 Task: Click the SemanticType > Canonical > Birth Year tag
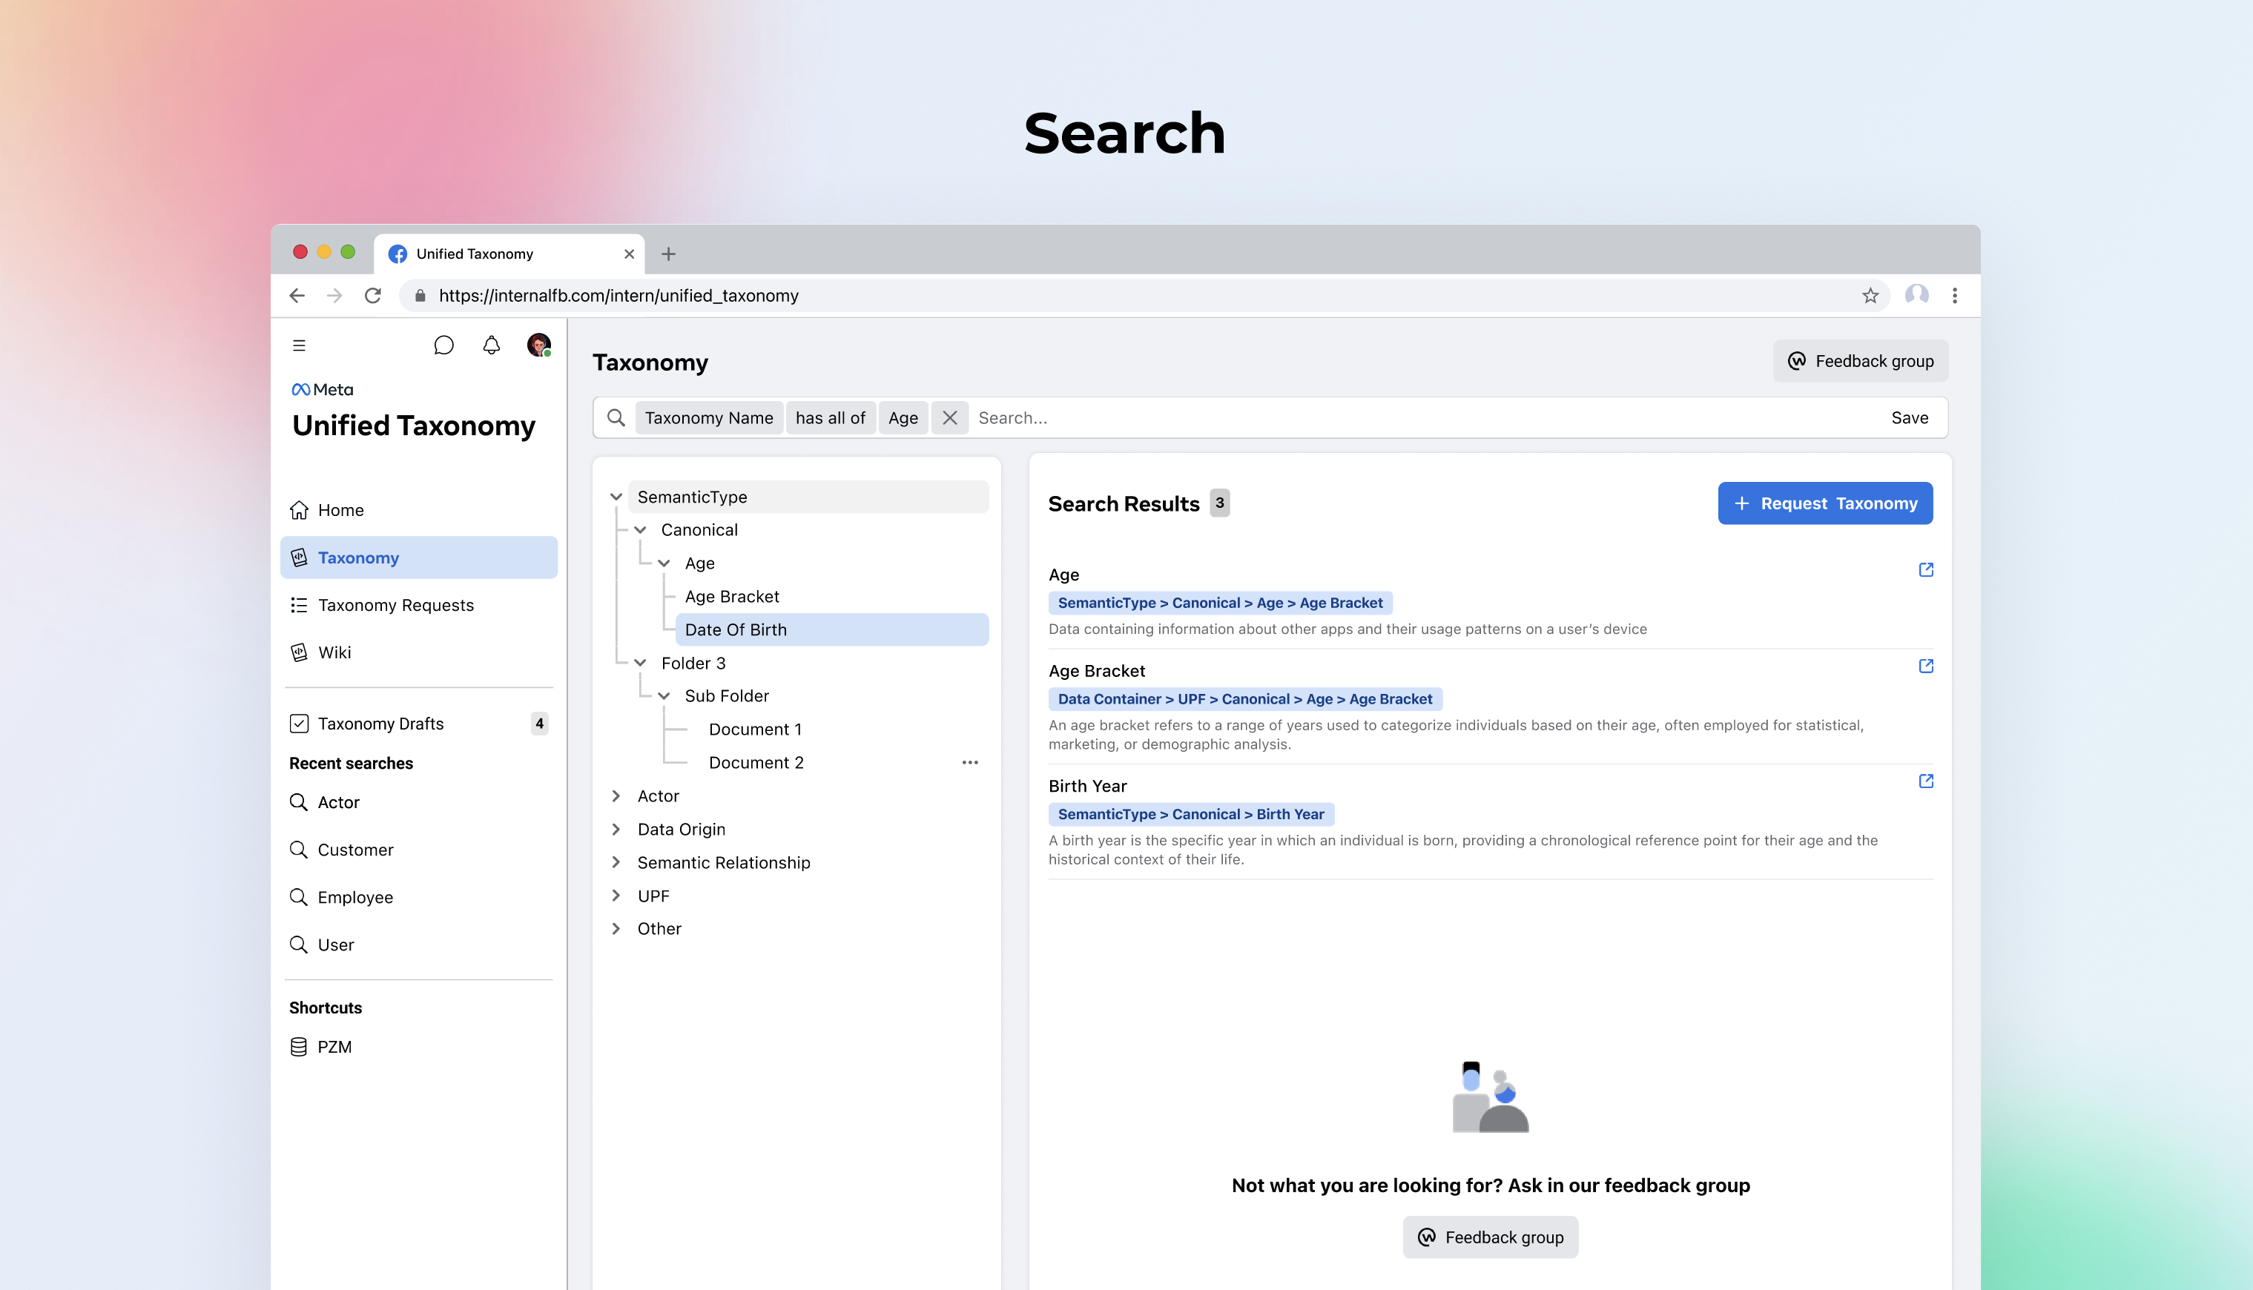[1191, 814]
